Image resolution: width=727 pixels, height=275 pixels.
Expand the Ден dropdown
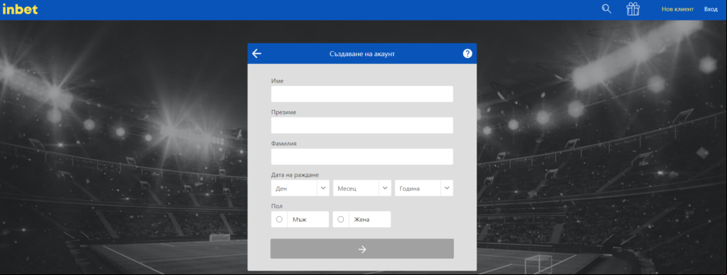point(300,188)
